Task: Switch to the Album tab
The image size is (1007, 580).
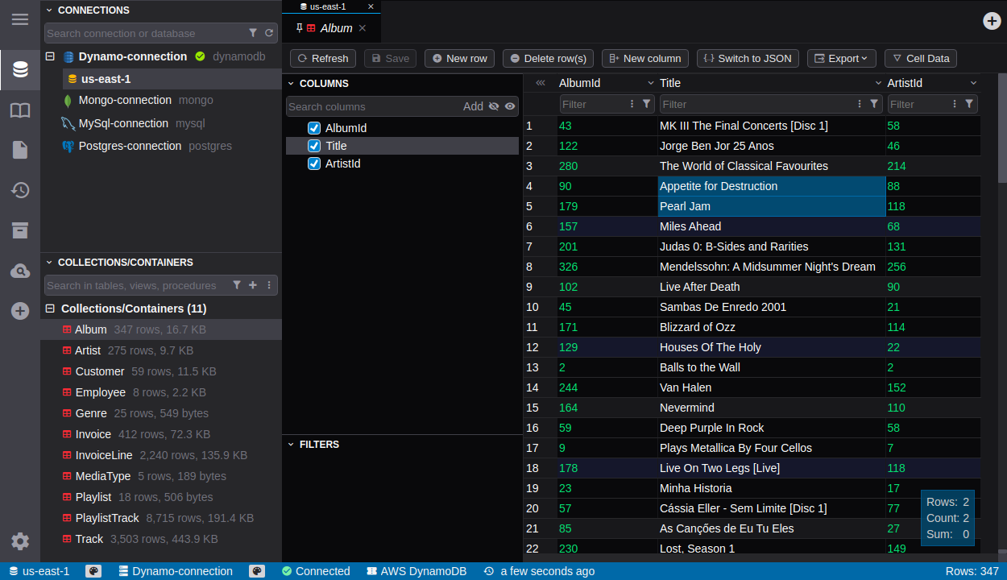Action: (x=336, y=28)
